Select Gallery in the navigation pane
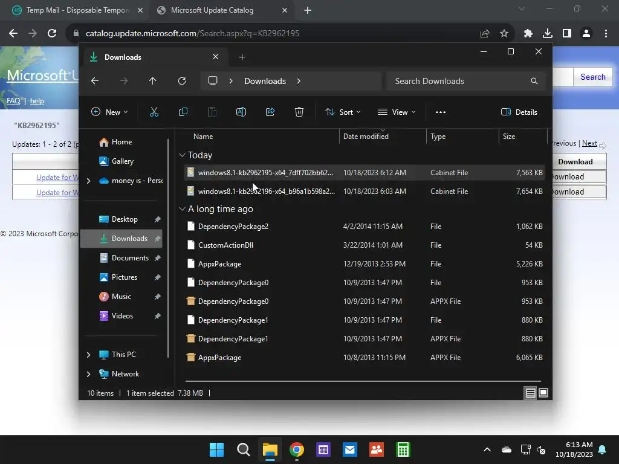Viewport: 619px width, 464px height. point(121,161)
